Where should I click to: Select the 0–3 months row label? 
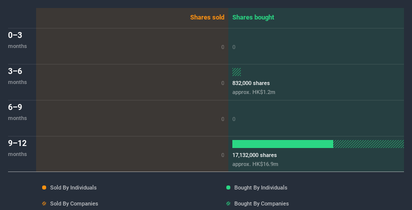18,40
